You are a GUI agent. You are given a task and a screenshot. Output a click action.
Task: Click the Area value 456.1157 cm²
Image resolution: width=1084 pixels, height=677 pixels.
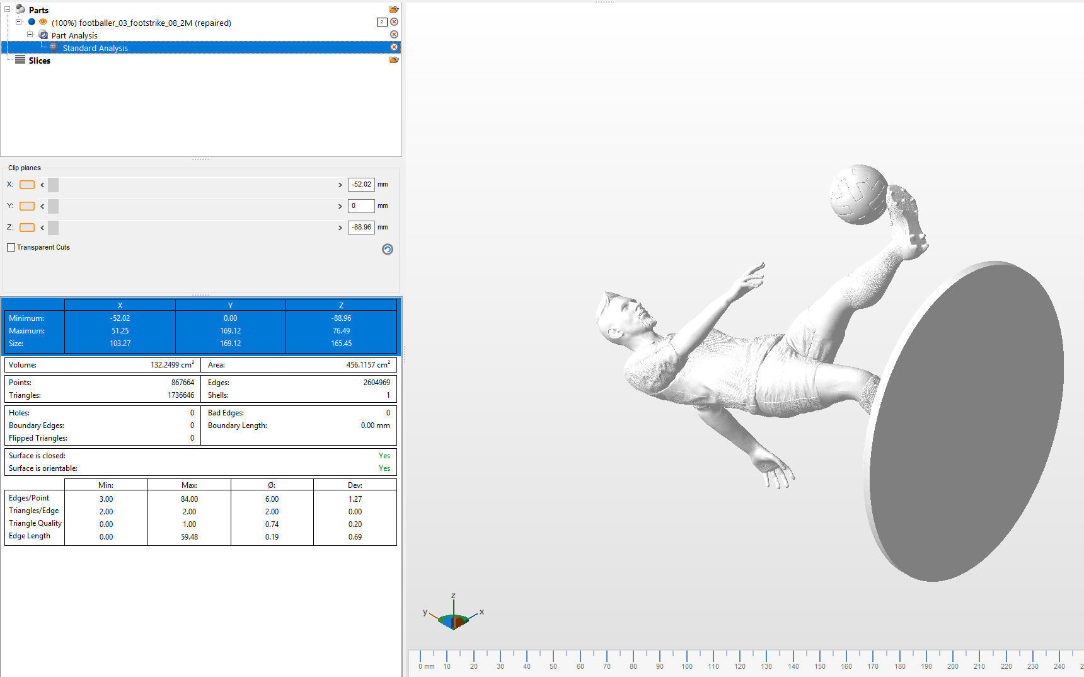click(368, 365)
